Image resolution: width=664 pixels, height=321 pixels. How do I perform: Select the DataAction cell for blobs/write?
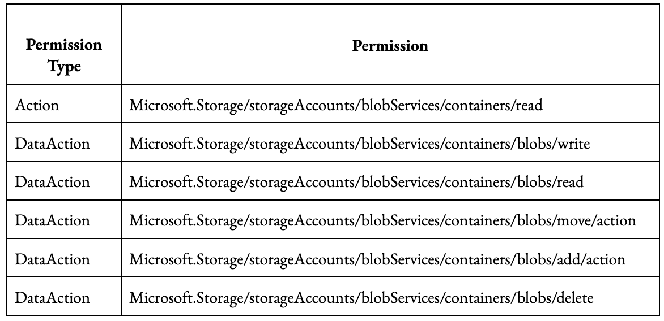tap(53, 144)
